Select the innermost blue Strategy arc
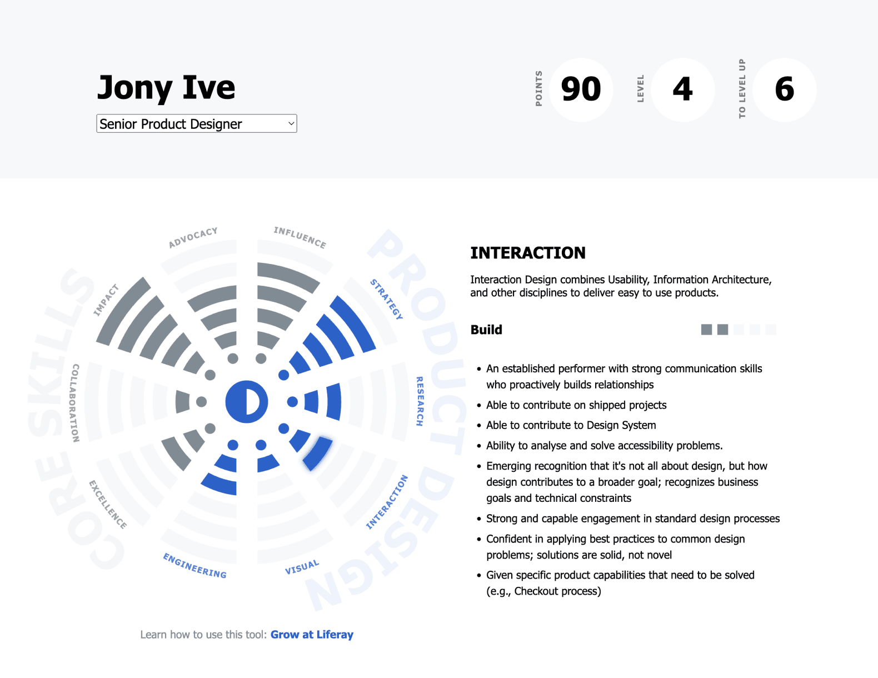Viewport: 878px width, 678px height. pyautogui.click(x=300, y=363)
